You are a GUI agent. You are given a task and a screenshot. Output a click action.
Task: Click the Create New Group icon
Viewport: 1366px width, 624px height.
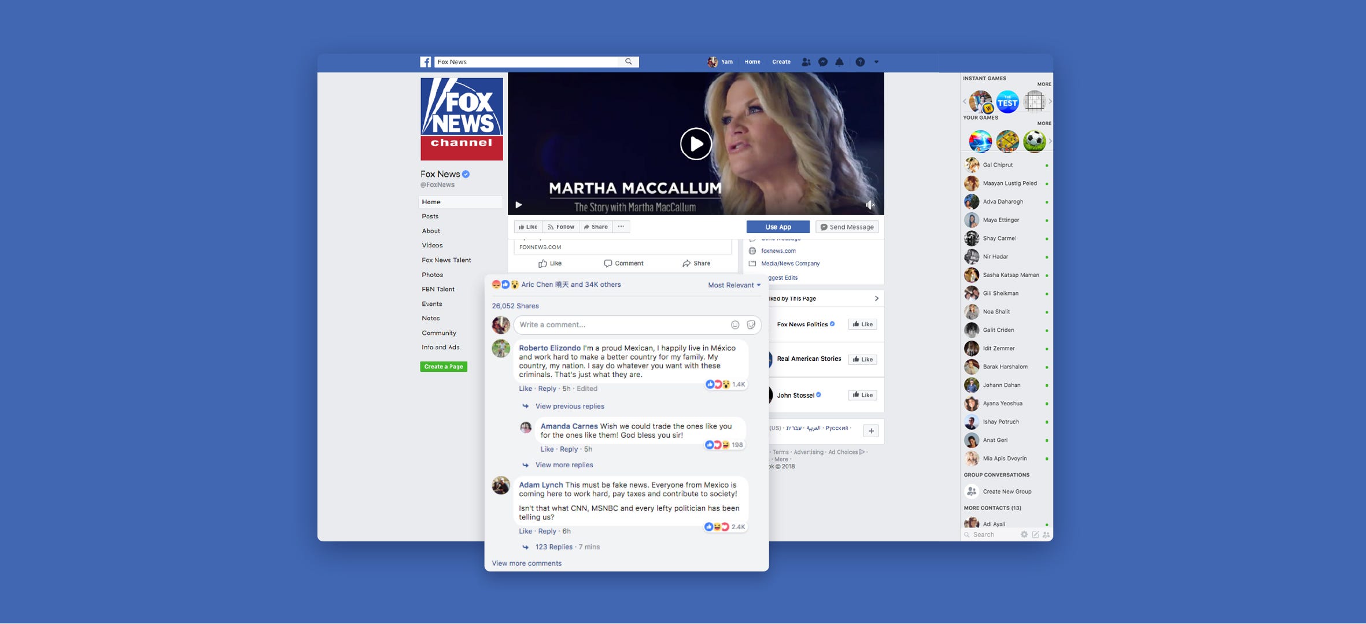pyautogui.click(x=972, y=492)
